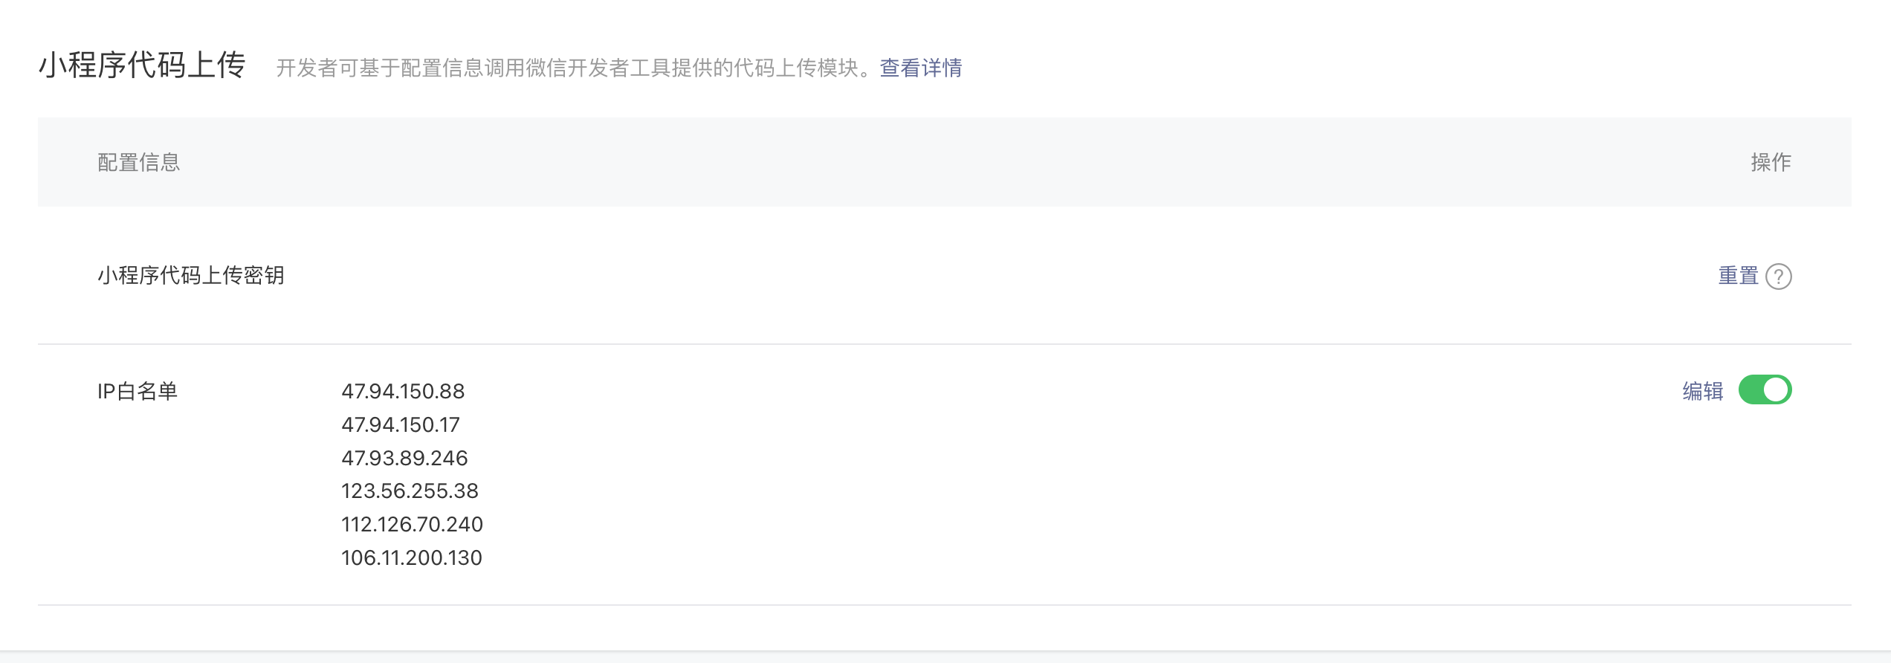Disable the IP白名单 toggle switch

[x=1765, y=390]
